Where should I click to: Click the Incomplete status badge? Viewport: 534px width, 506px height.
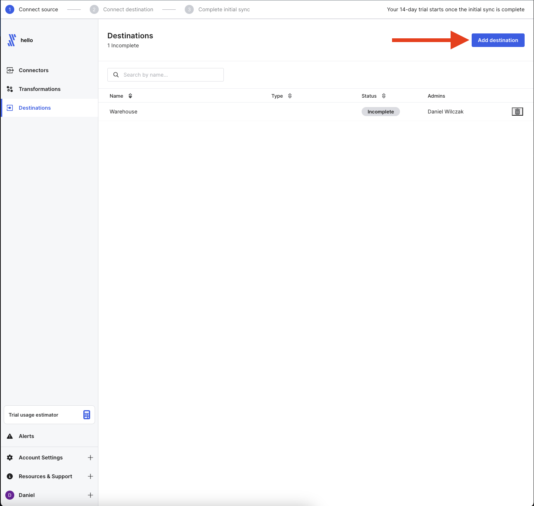click(x=381, y=112)
